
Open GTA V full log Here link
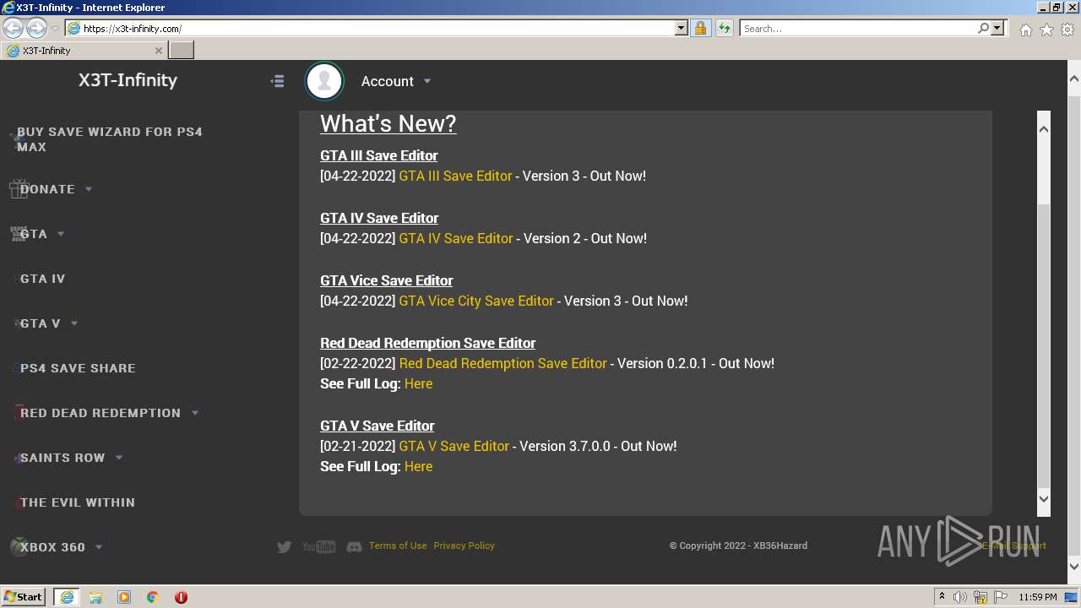[418, 466]
